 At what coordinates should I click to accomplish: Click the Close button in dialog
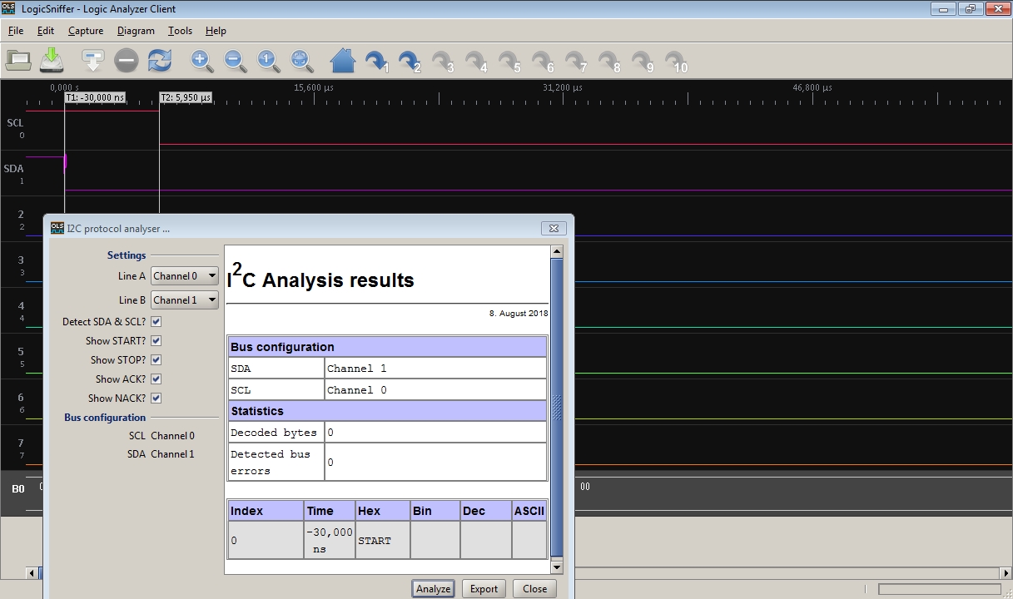[x=534, y=588]
